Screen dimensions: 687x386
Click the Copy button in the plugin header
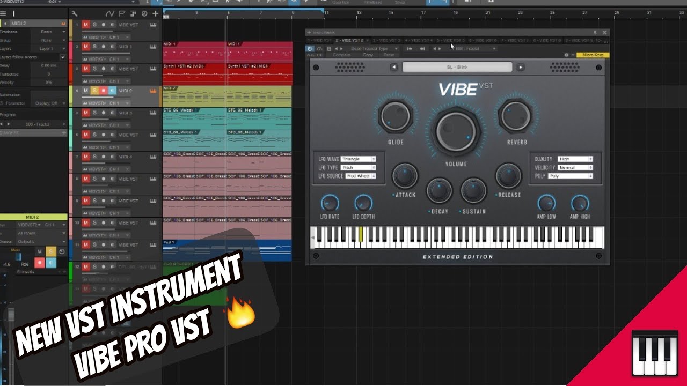coord(368,54)
